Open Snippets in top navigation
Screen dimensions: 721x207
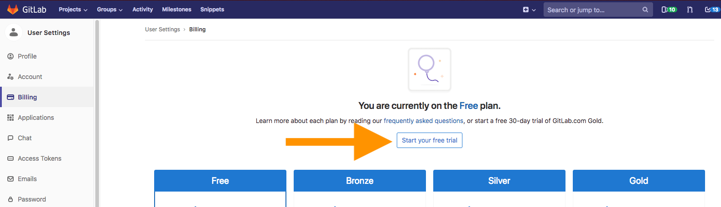[x=212, y=10]
